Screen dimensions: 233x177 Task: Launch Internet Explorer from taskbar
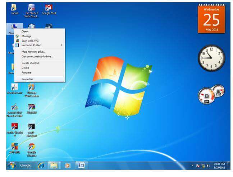click(41, 166)
